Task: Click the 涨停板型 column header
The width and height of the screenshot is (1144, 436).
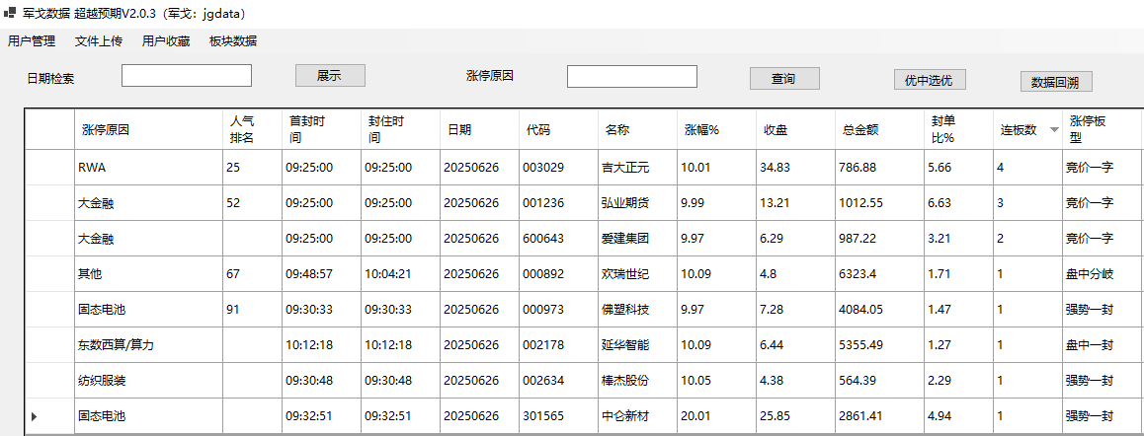Action: coord(1102,130)
